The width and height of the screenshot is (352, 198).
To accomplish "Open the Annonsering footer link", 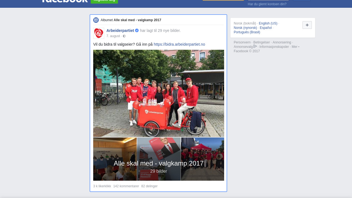I will 282,42.
